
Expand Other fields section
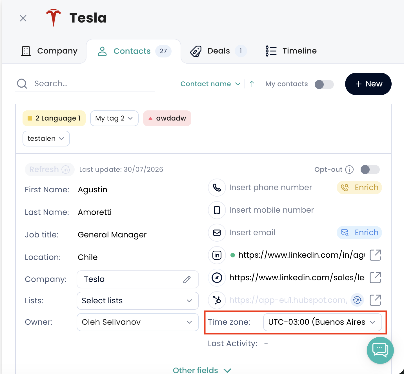[x=202, y=370]
